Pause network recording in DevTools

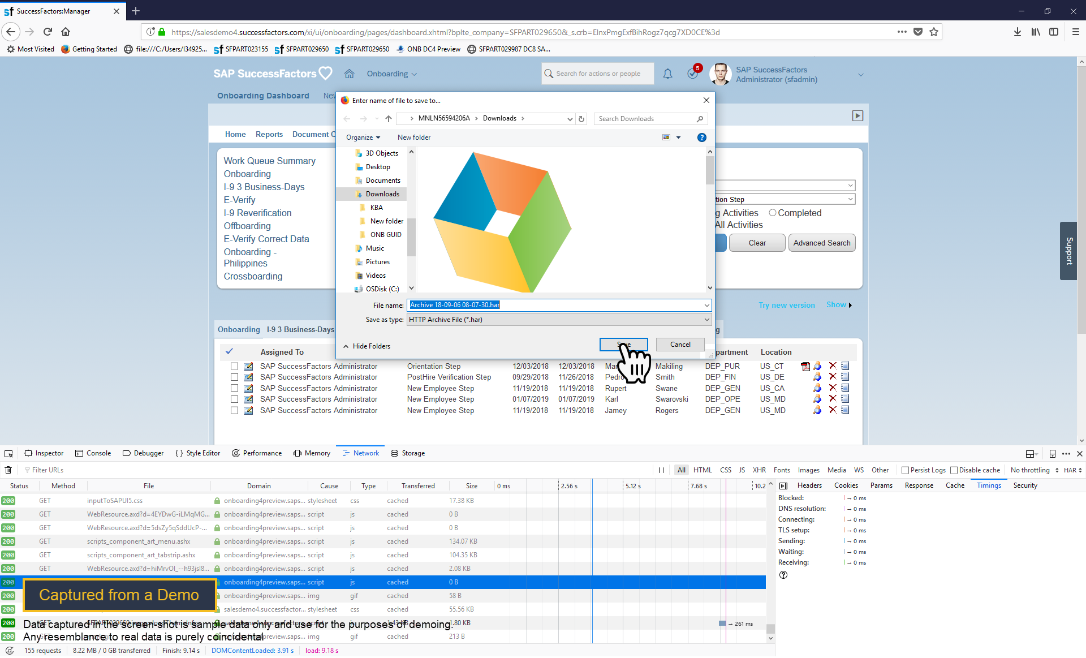pos(661,470)
